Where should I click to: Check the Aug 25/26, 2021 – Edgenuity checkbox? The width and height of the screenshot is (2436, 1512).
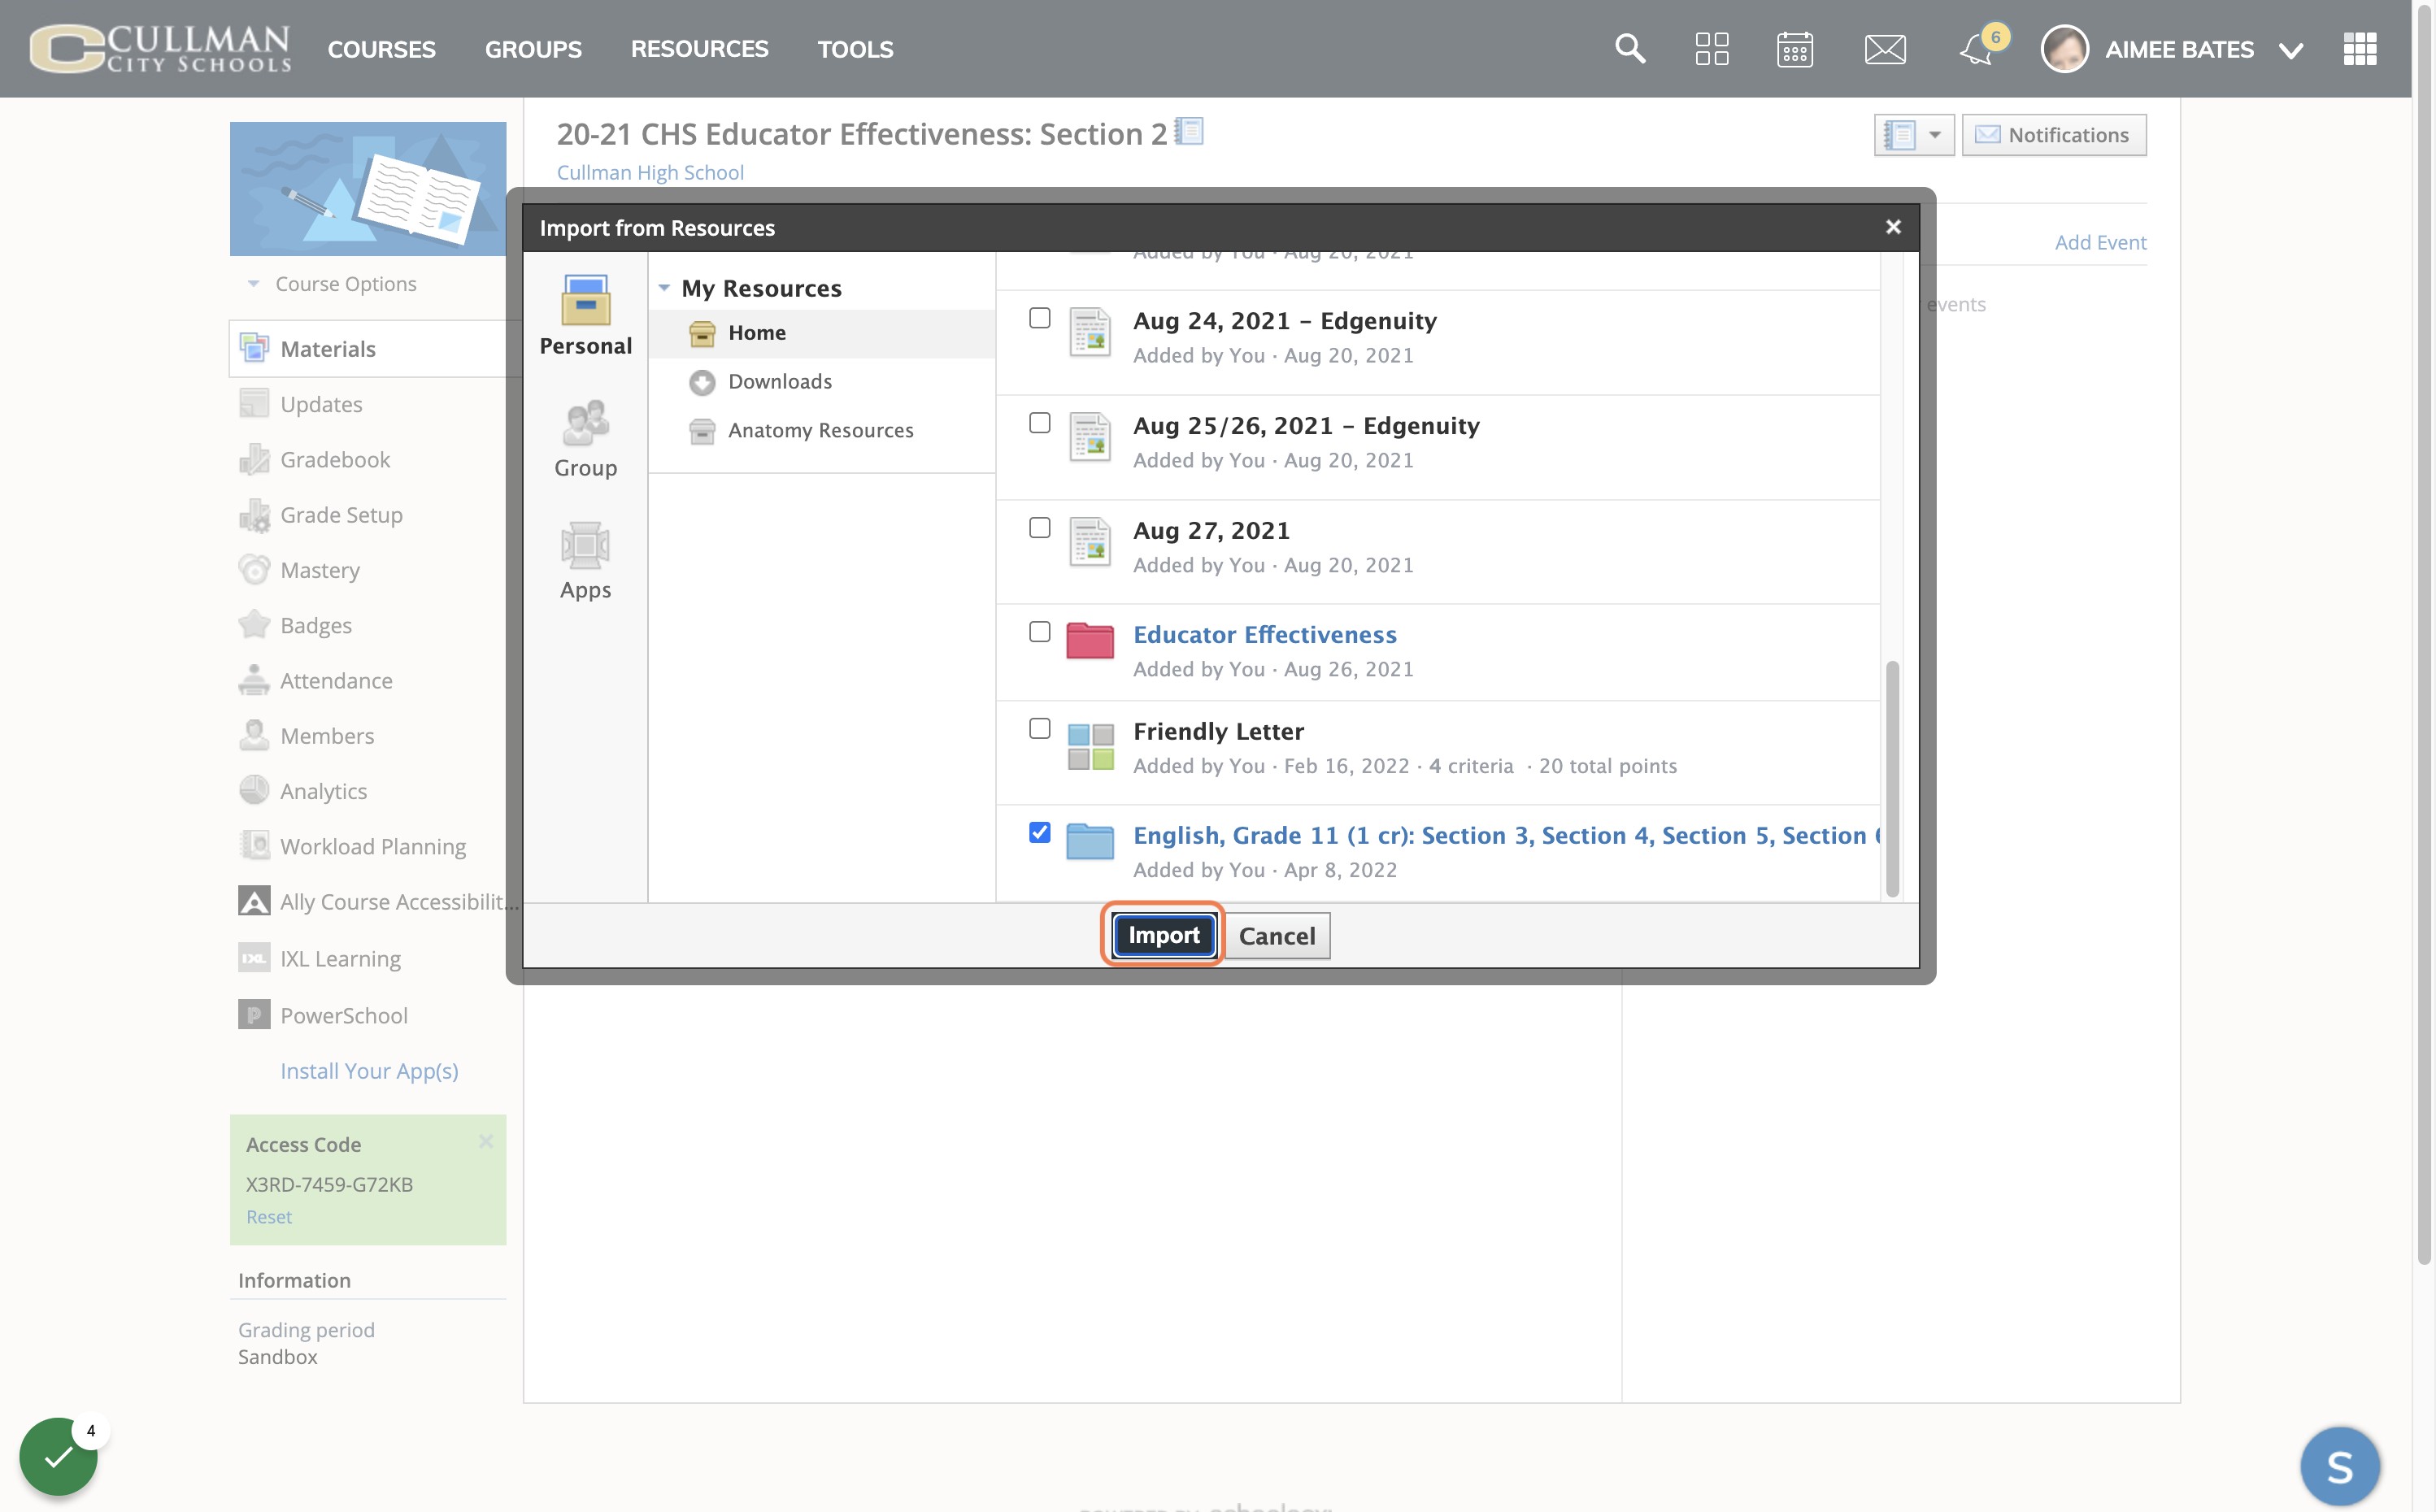pos(1040,423)
